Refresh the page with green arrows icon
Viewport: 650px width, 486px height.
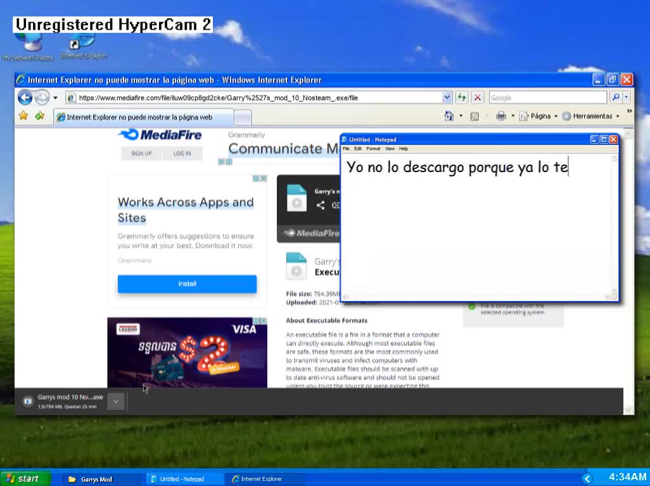(461, 97)
